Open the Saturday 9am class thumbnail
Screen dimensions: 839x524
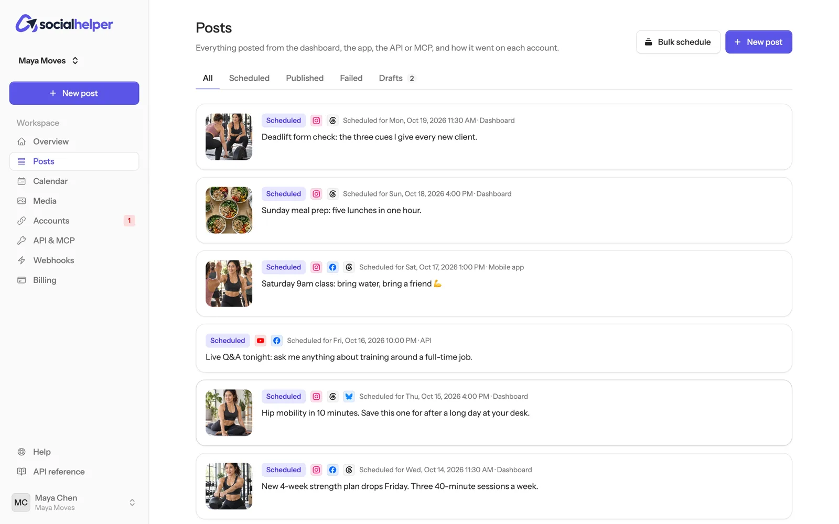229,283
